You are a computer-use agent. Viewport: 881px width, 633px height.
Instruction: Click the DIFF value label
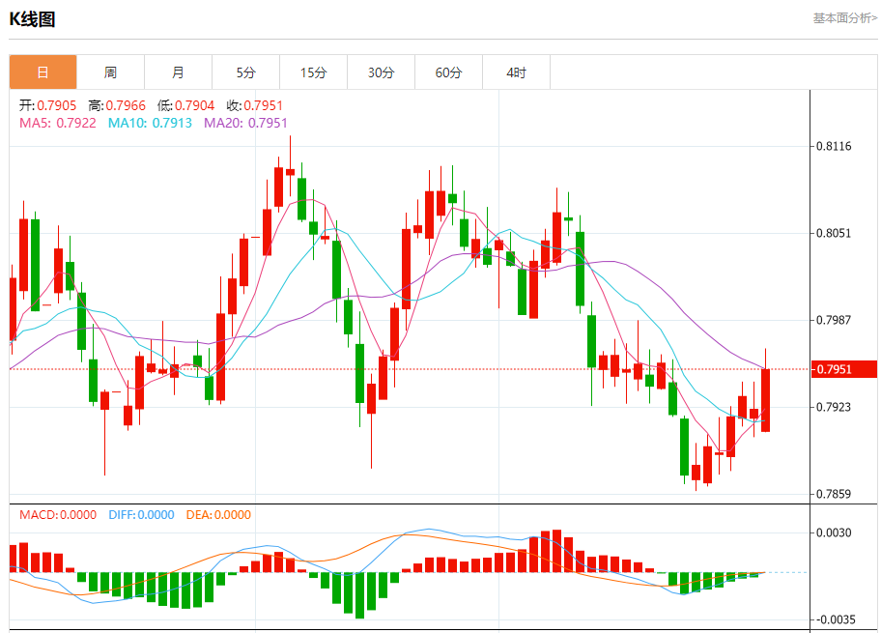pyautogui.click(x=141, y=515)
